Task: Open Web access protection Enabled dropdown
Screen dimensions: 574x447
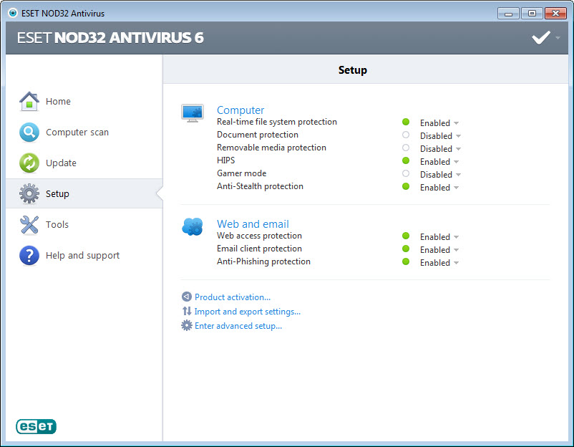Action: 439,237
